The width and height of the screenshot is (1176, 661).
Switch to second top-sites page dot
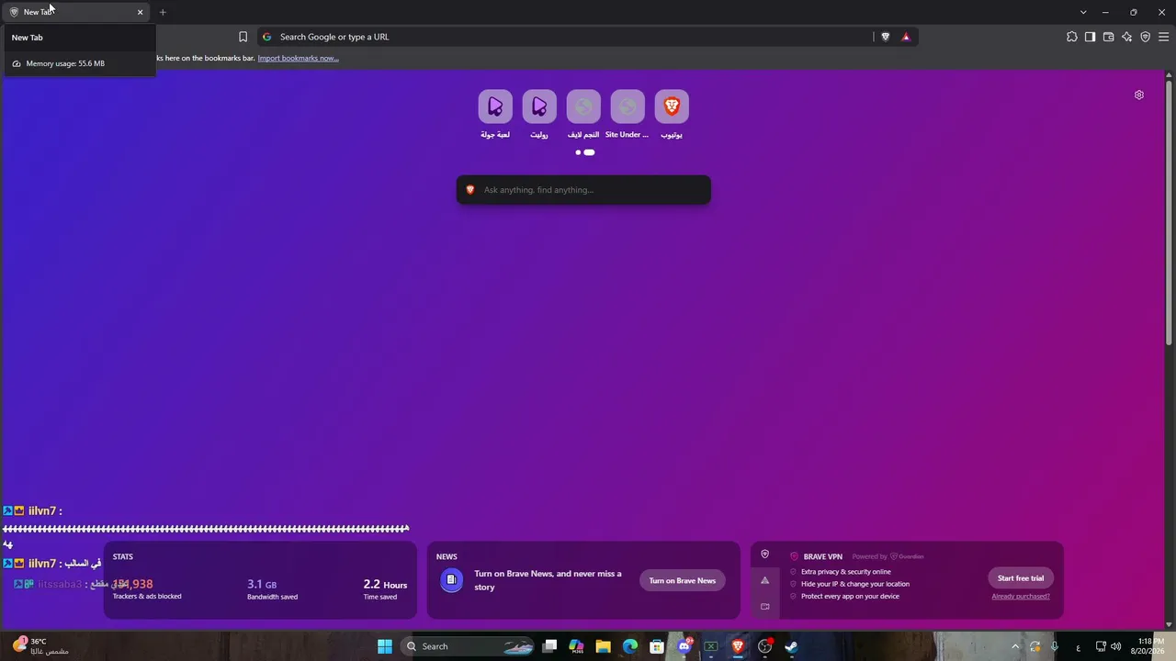click(589, 152)
